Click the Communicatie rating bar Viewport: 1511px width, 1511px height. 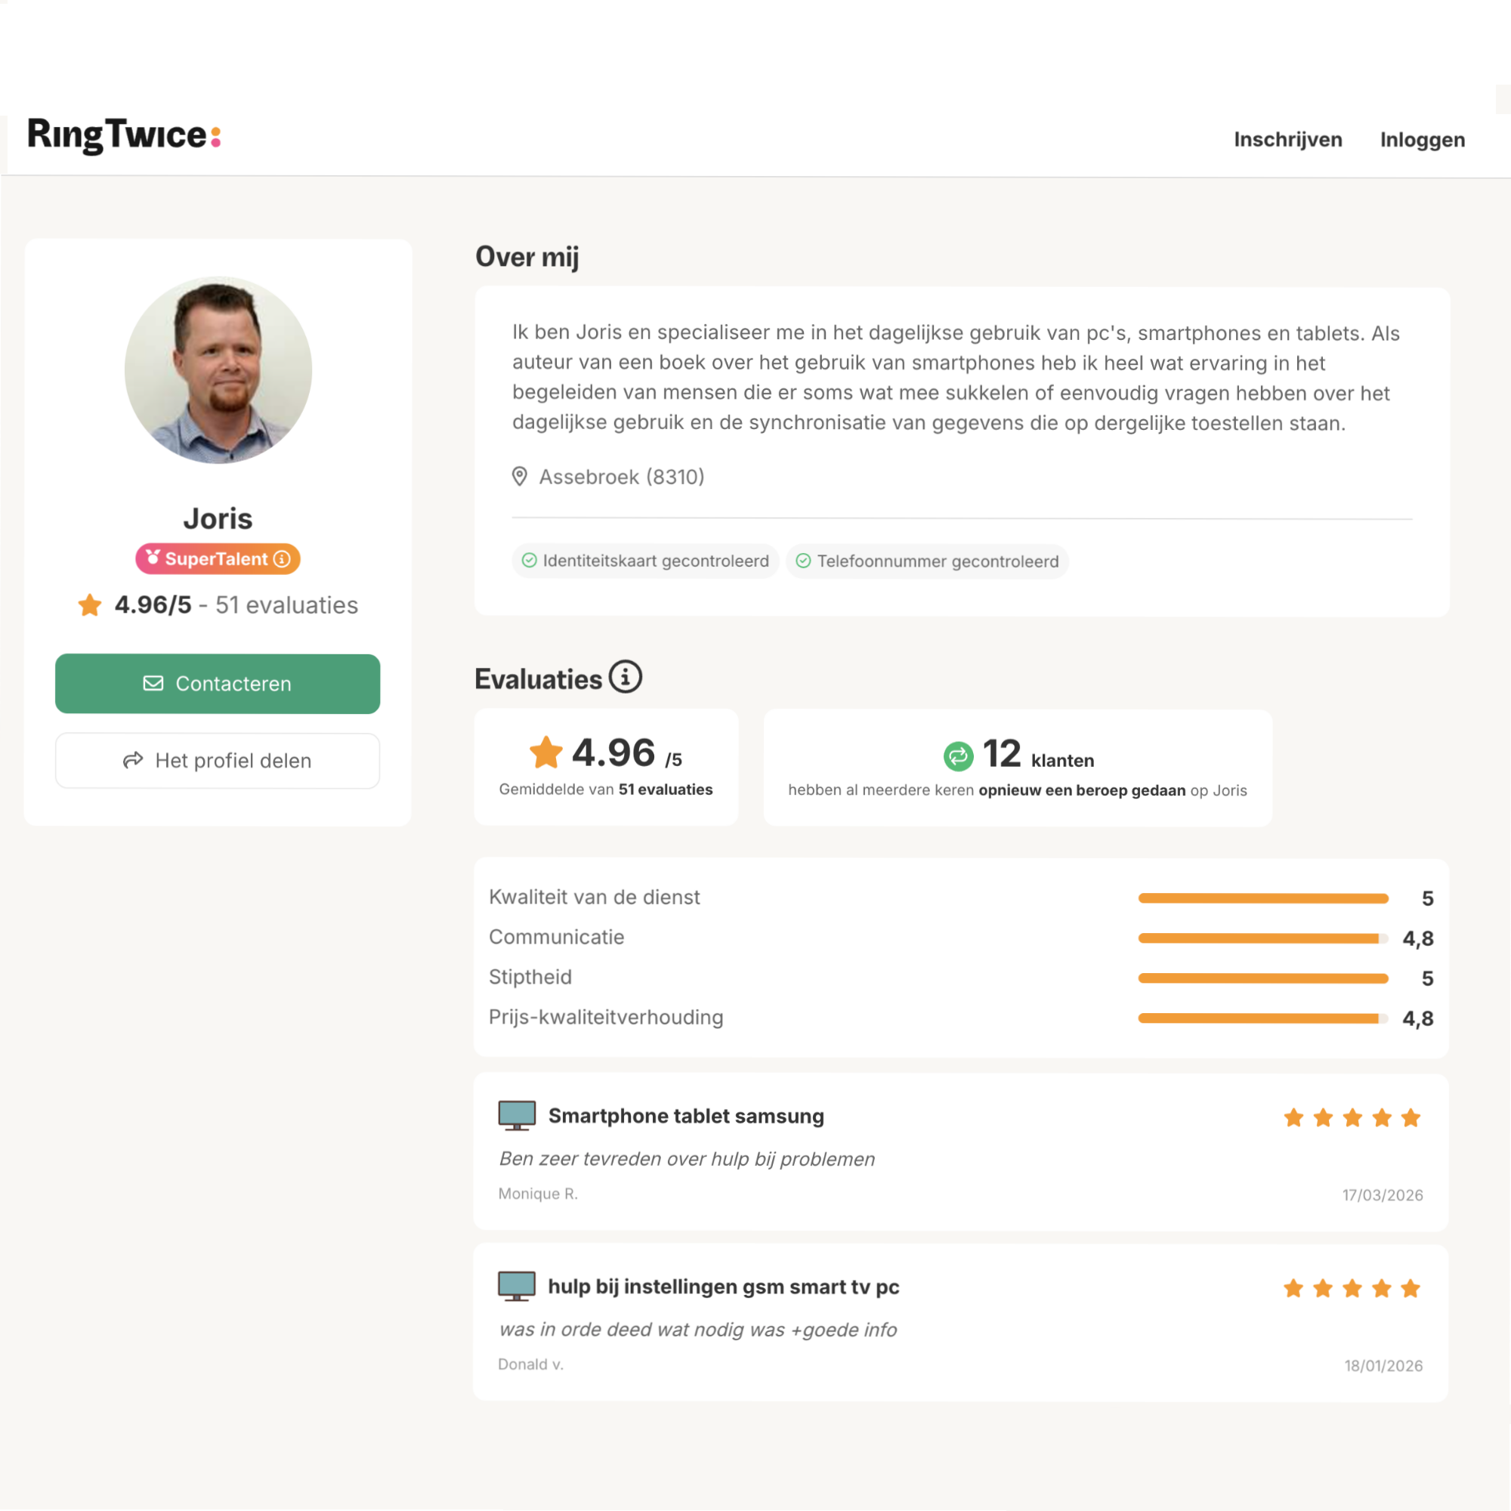pyautogui.click(x=1262, y=938)
